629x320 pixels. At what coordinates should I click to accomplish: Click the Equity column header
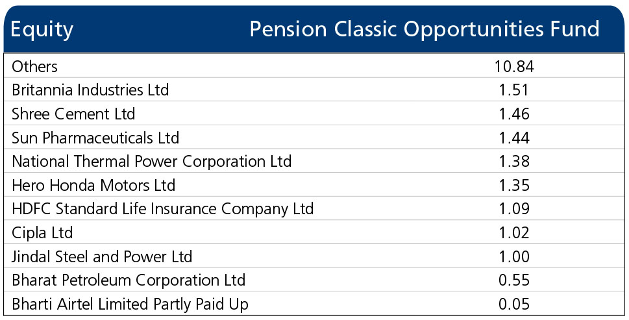42,30
